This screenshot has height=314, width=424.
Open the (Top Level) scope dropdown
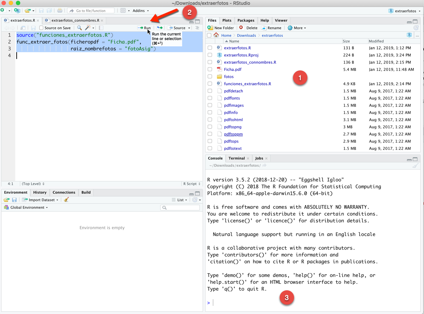33,184
